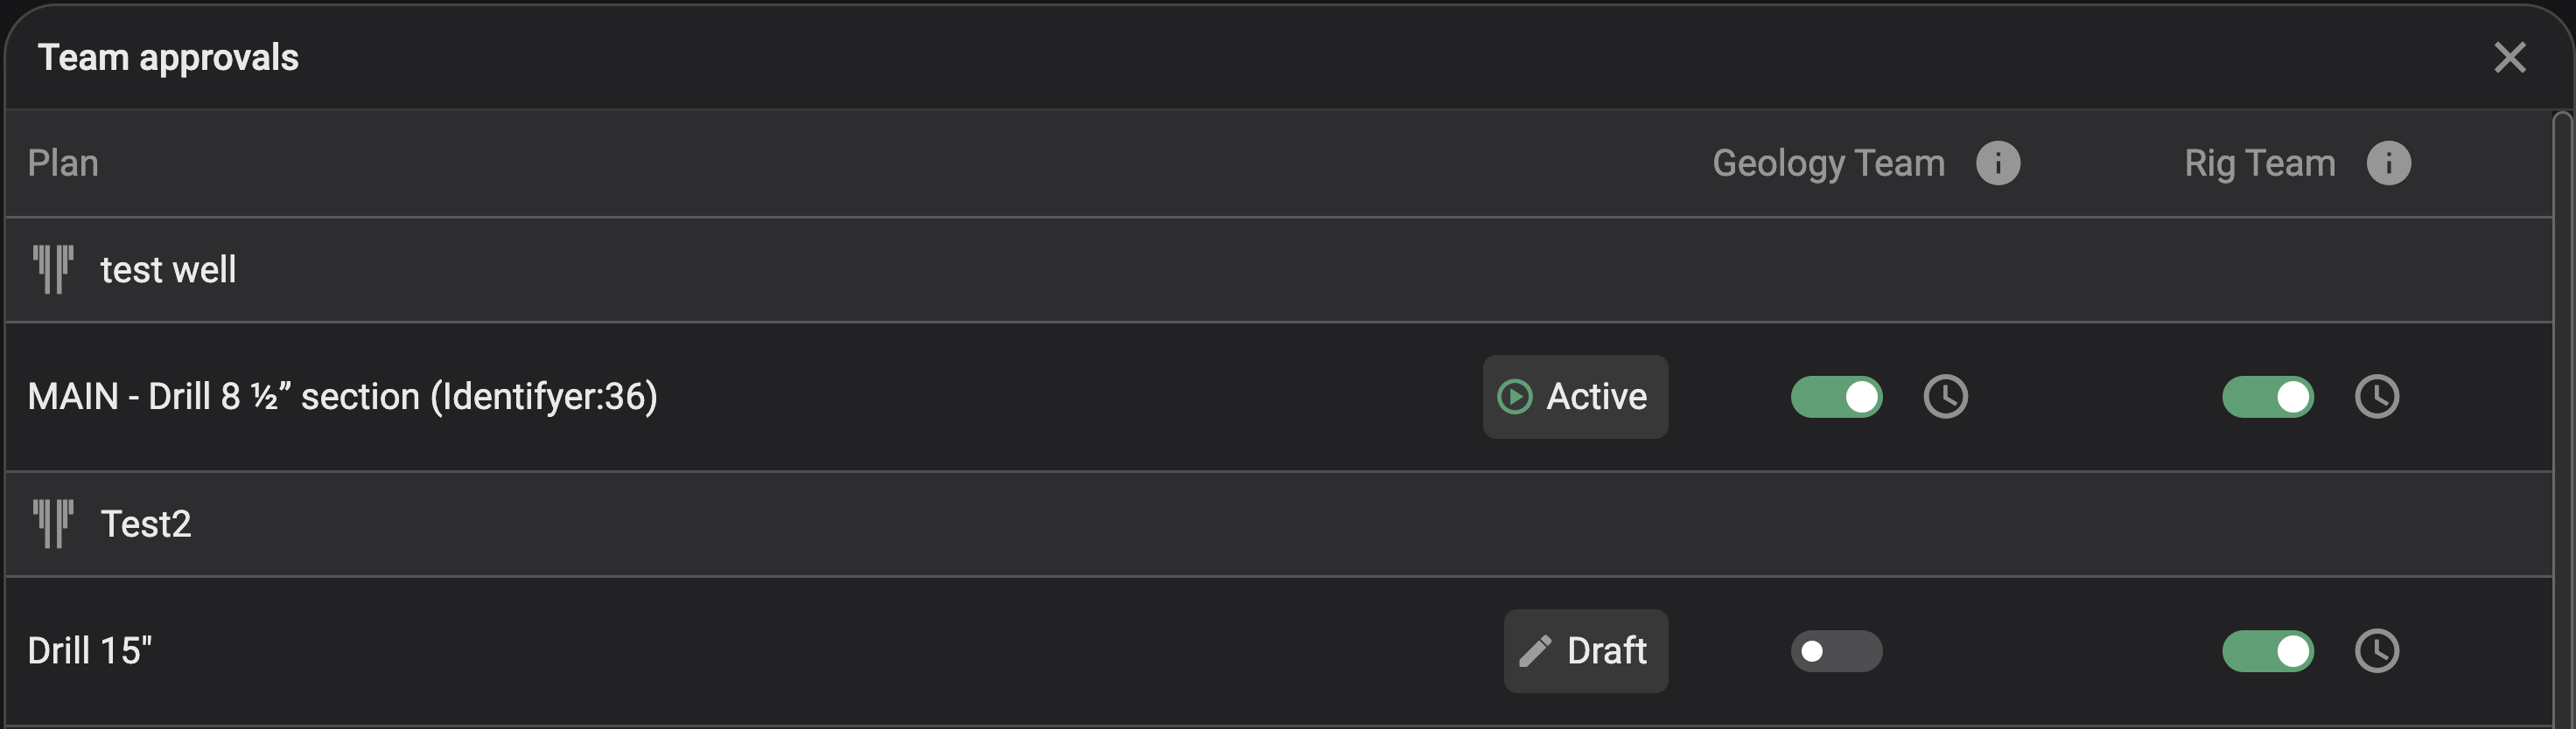The height and width of the screenshot is (729, 2576).
Task: Open the Rig Team info icon
Action: (2390, 163)
